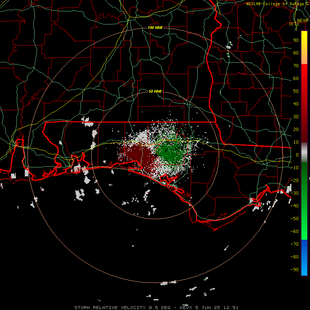The height and width of the screenshot is (310, 310).
Task: Click the "100 NMI" range ring label
Action: [155, 28]
